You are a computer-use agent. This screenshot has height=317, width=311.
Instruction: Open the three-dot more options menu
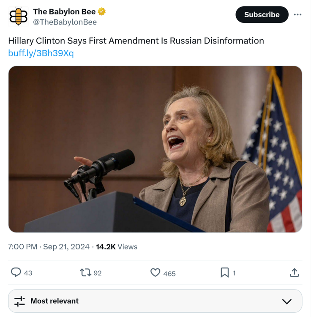point(297,15)
